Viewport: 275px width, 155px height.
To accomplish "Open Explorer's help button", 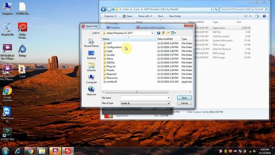I will pyautogui.click(x=264, y=16).
